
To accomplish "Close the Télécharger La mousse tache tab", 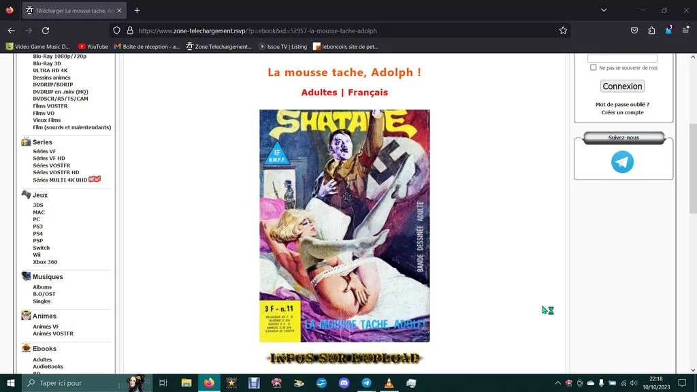I will click(x=119, y=10).
